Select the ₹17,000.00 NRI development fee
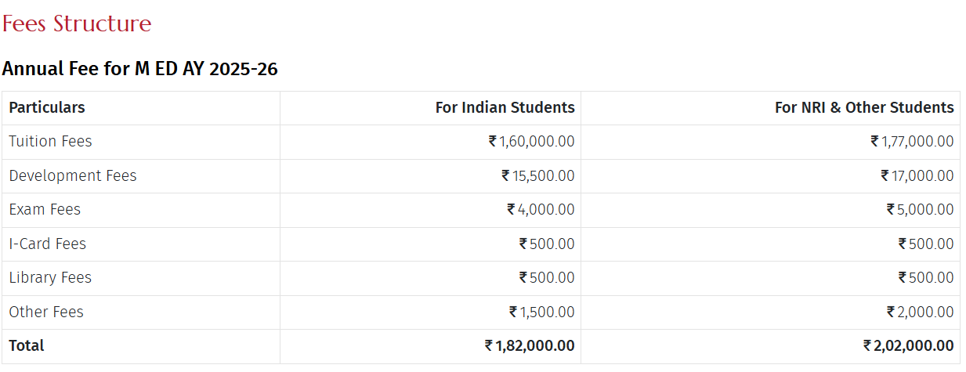Viewport: 966px width, 372px height. pos(917,175)
